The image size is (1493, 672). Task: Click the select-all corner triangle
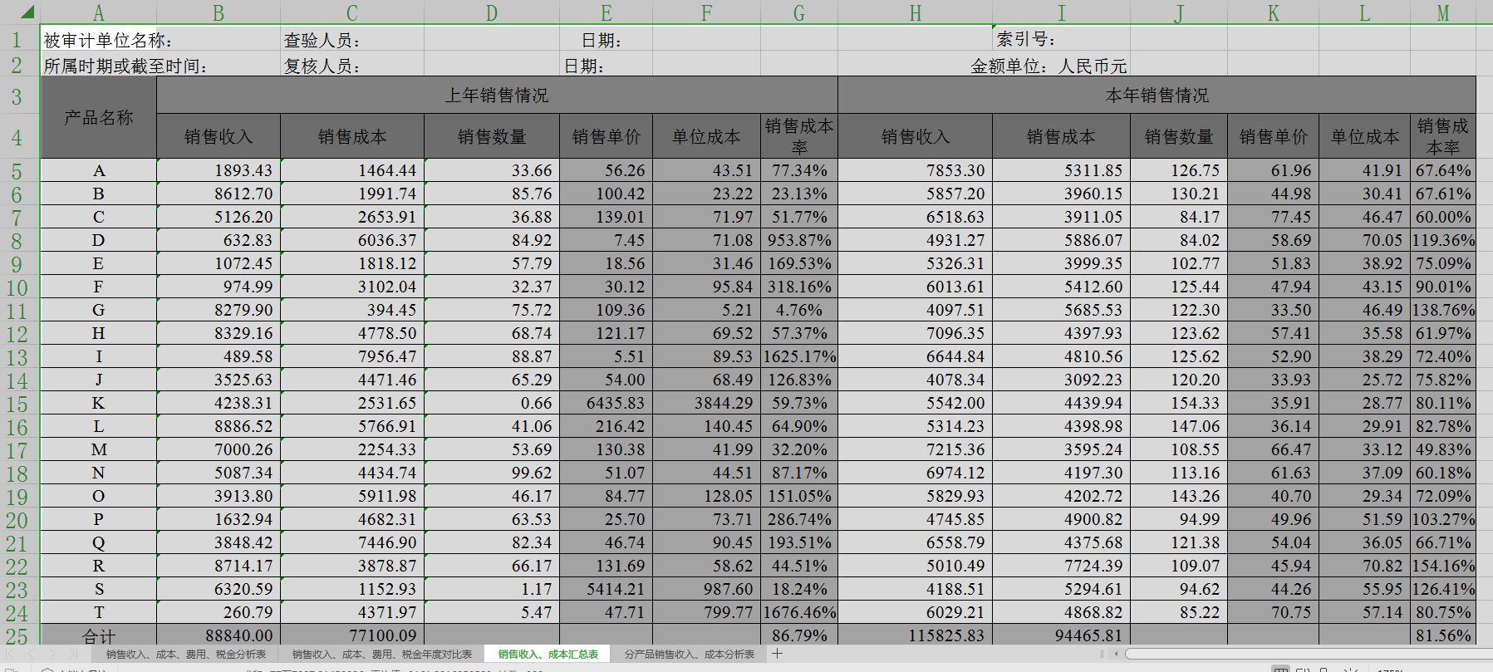(x=27, y=12)
